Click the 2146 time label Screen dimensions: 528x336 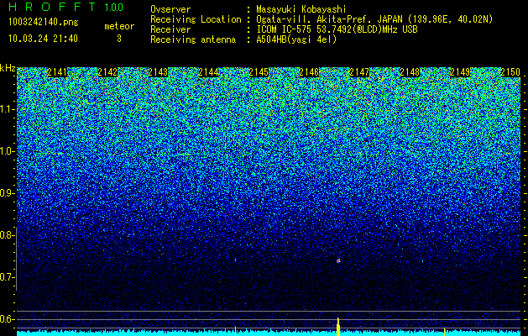309,72
